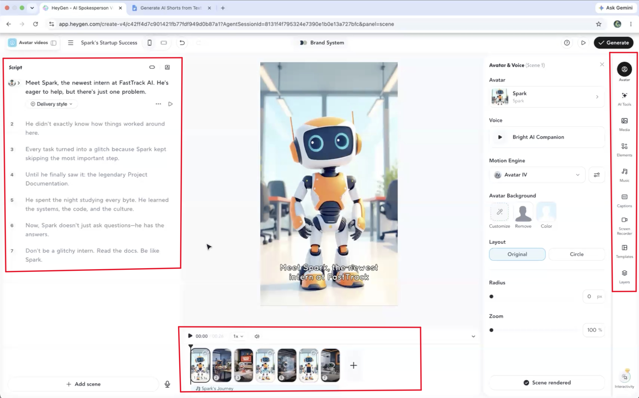Open the playback speed 1x dropdown

238,336
